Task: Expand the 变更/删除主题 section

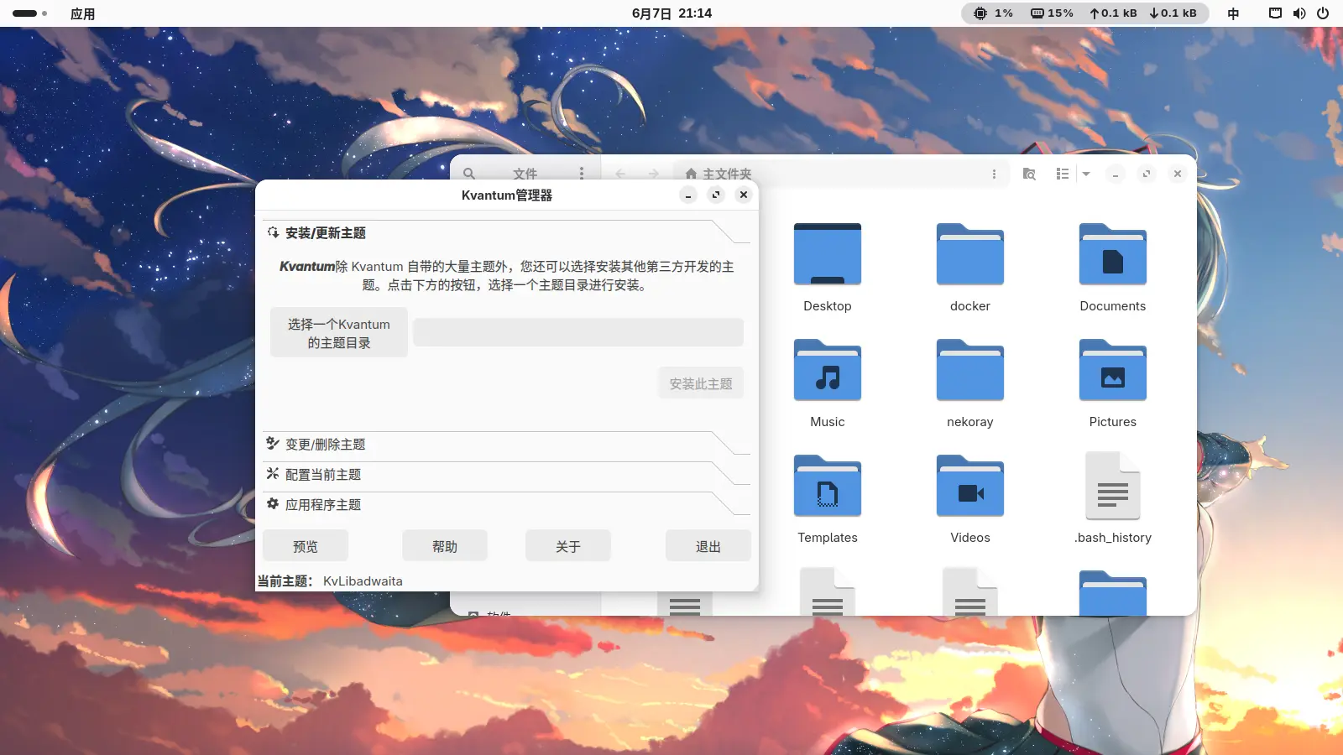Action: [x=506, y=445]
